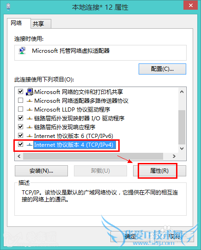
Task: Click the list's scroll down arrow
Action: click(x=182, y=149)
